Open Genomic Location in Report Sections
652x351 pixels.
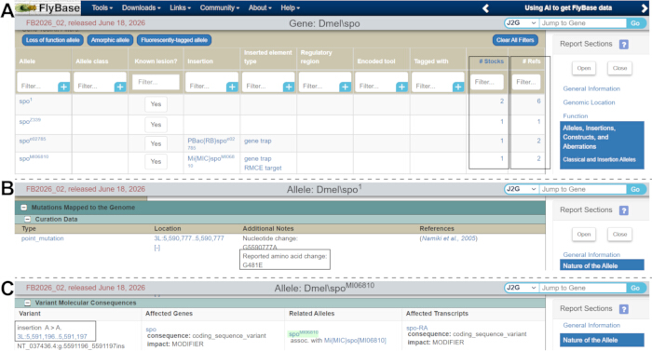tap(589, 102)
